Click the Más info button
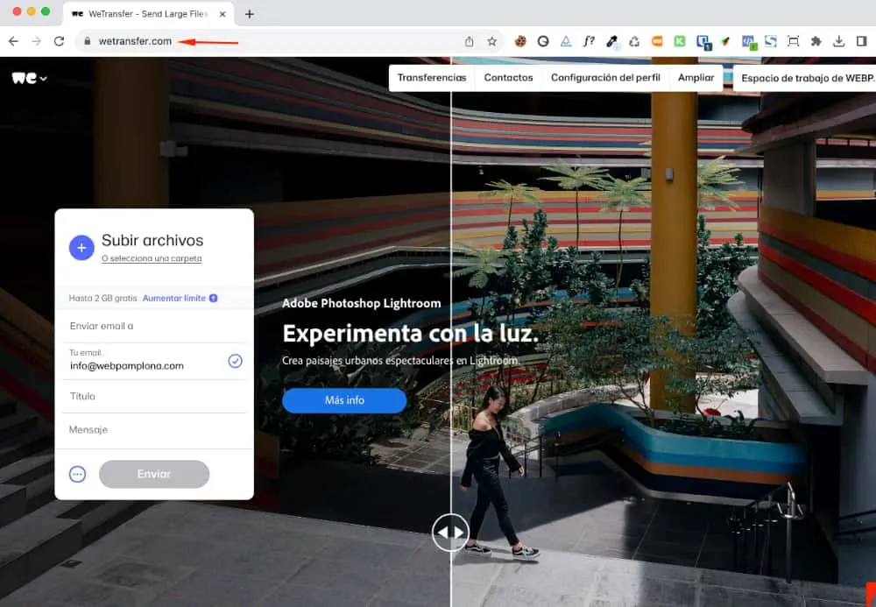This screenshot has height=607, width=876. click(x=344, y=400)
